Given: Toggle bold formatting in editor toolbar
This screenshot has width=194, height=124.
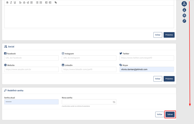Looking at the screenshot, I should 7,2.
